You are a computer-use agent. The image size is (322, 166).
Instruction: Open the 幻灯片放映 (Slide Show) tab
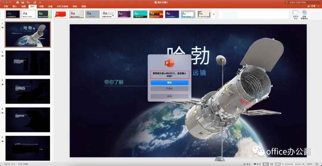click(62, 6)
